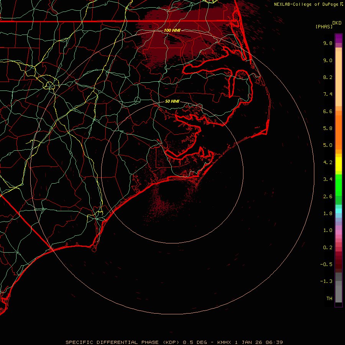The height and width of the screenshot is (345, 345).
Task: Click the [PHAS] legend header
Action: tap(324, 26)
